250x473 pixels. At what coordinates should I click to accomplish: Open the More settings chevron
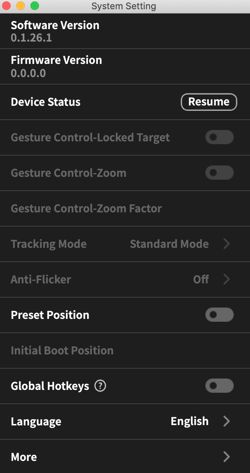point(227,457)
